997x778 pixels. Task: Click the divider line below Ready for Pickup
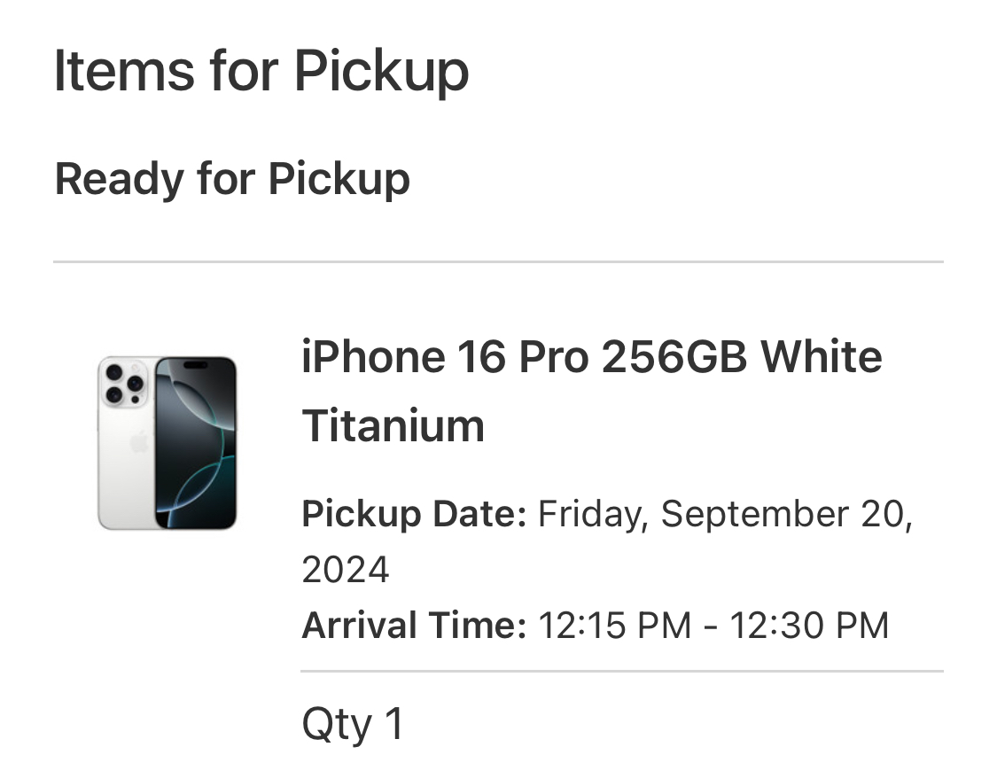(498, 261)
